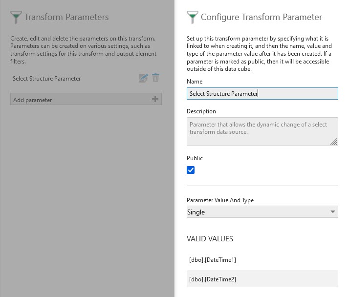Click the plus icon in Add parameter
Image resolution: width=349 pixels, height=297 pixels.
pos(155,99)
